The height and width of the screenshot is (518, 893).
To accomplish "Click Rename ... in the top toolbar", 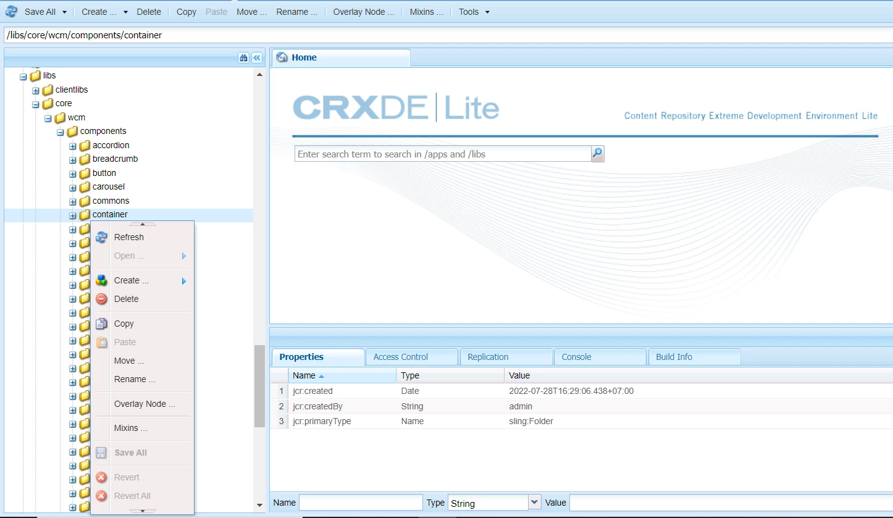I will [x=297, y=12].
